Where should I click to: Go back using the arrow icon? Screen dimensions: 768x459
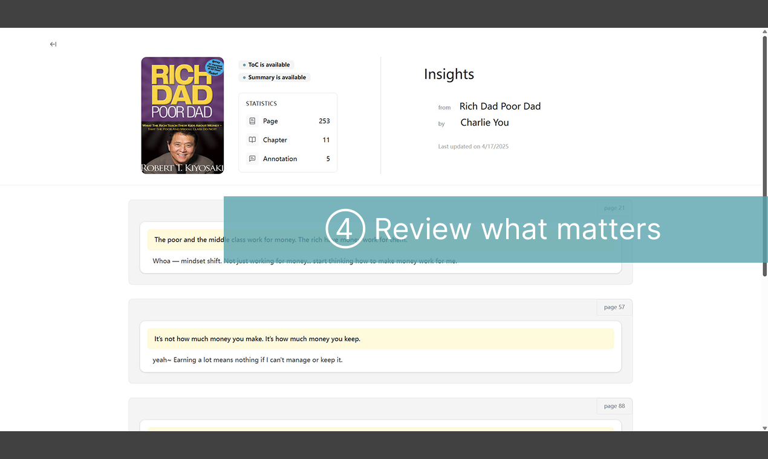click(53, 44)
